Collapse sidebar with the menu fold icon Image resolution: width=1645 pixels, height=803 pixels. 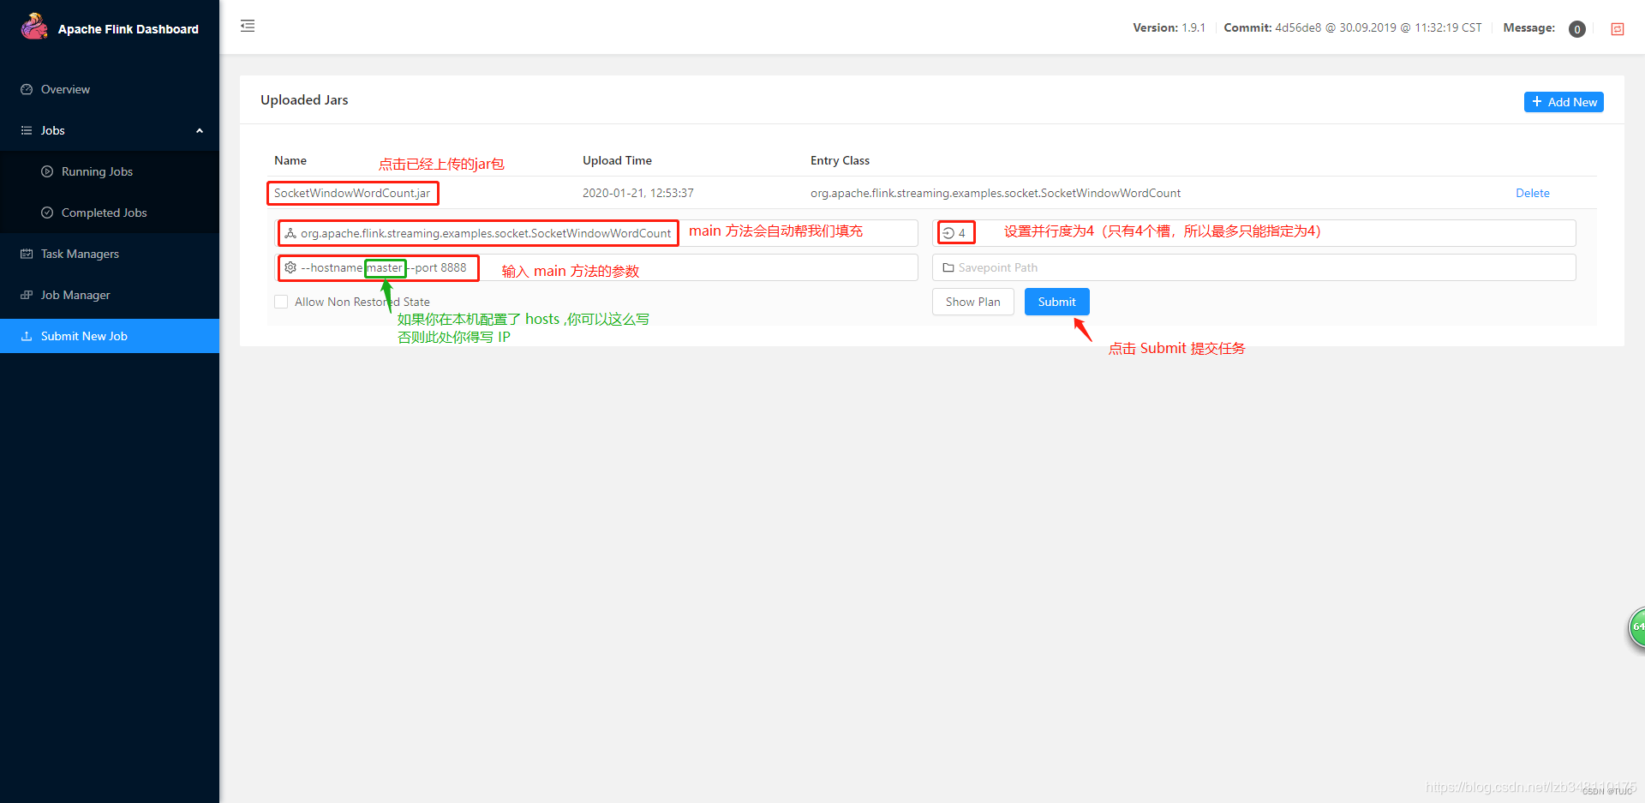pyautogui.click(x=248, y=26)
